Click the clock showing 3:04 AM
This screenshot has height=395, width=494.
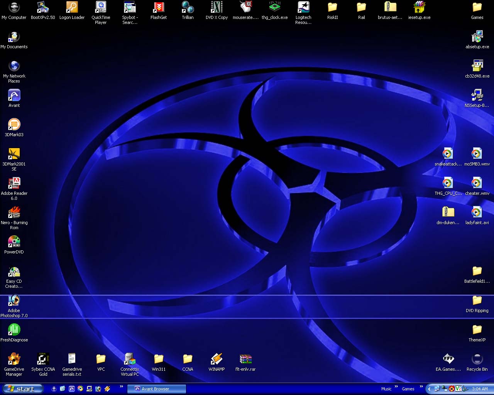tap(479, 389)
